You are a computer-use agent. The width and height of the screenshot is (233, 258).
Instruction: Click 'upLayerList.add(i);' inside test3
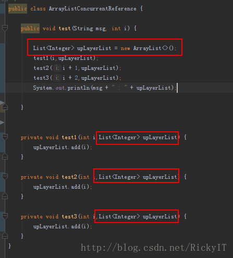click(x=63, y=227)
